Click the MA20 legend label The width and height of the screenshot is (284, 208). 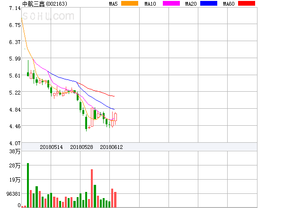(191, 4)
